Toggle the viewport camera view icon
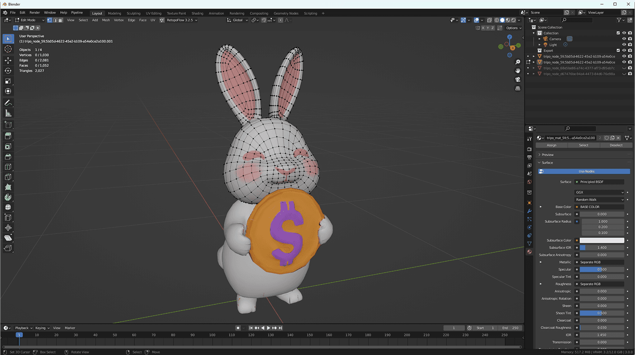Screen dimensions: 635x355 tap(518, 79)
